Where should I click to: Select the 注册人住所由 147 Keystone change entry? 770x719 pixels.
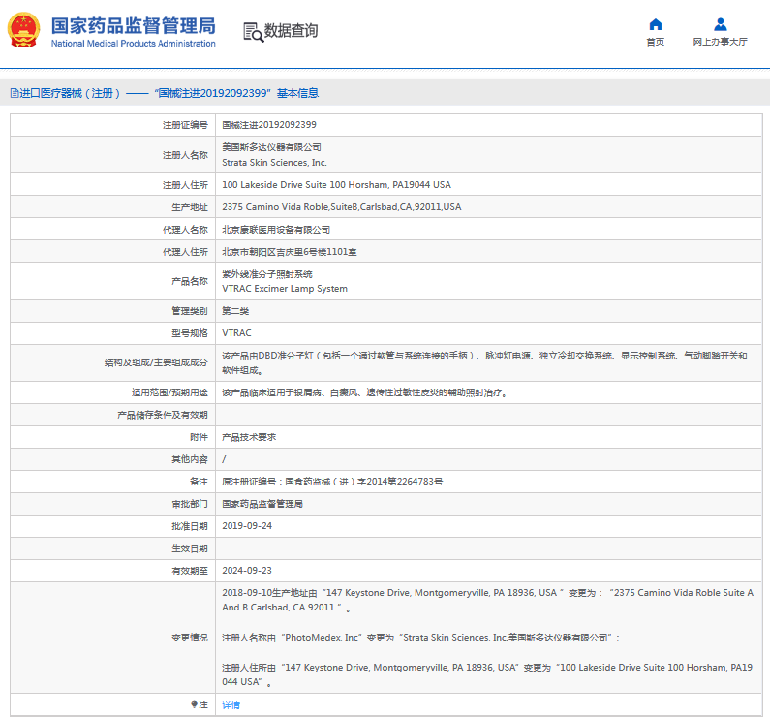(487, 674)
